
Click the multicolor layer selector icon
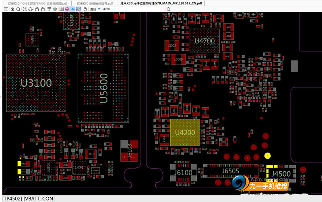[78, 9]
